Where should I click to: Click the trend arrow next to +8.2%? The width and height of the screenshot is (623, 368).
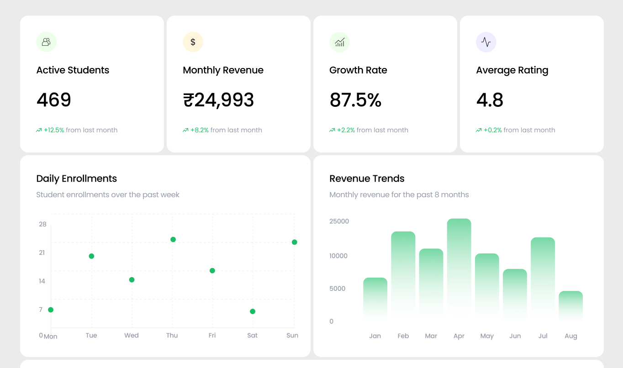pos(185,130)
